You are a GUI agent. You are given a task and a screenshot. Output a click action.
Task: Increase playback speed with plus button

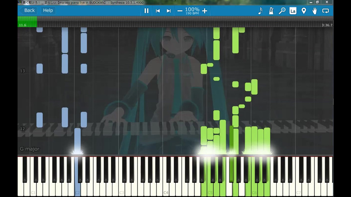pyautogui.click(x=205, y=11)
